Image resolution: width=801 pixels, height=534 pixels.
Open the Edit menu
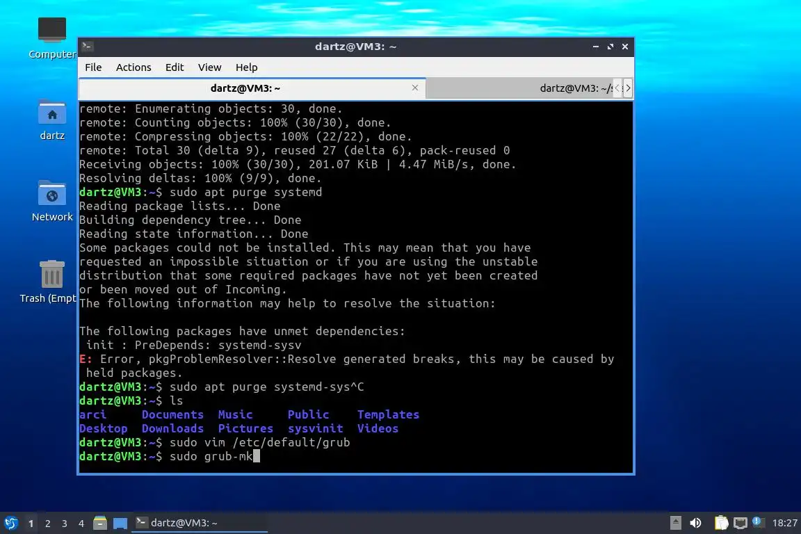(175, 67)
